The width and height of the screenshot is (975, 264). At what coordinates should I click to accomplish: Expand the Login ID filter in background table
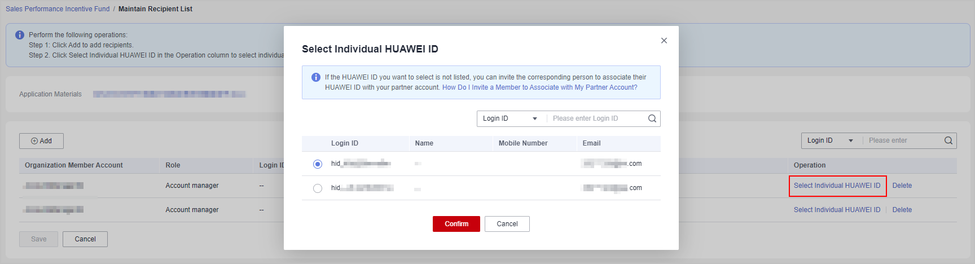(831, 140)
